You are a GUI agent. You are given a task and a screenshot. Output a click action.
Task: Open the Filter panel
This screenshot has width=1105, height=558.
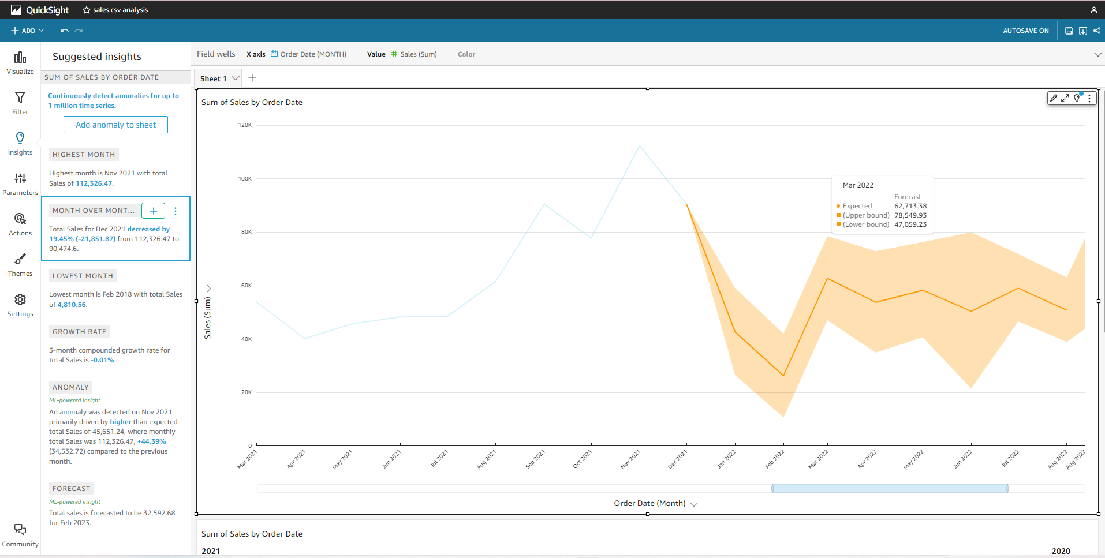pos(20,103)
